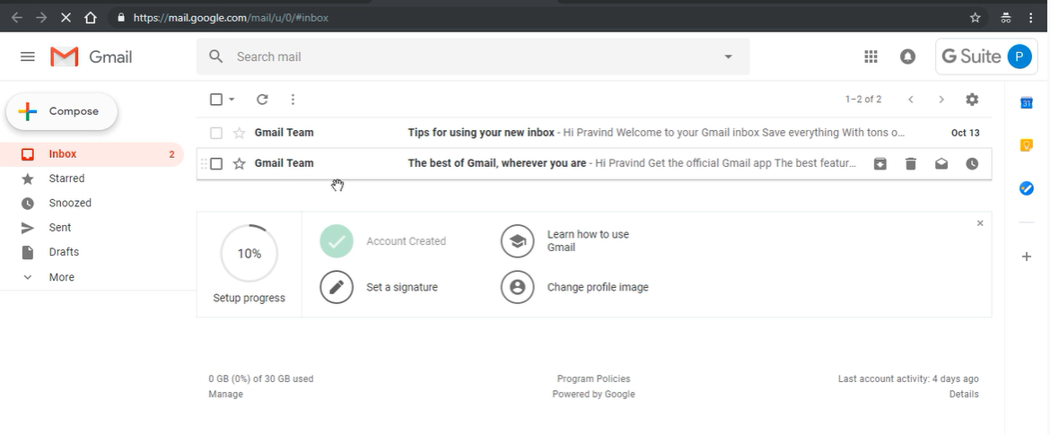Snooze the email with clock icon
The height and width of the screenshot is (435, 1050).
(x=972, y=164)
